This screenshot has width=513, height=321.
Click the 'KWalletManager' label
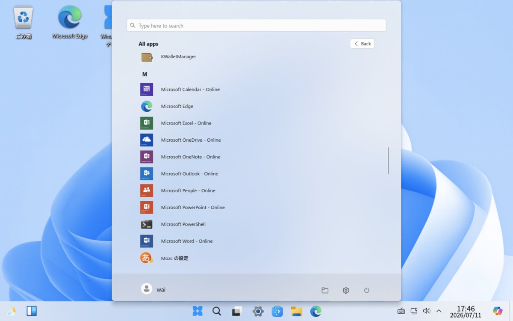(179, 56)
